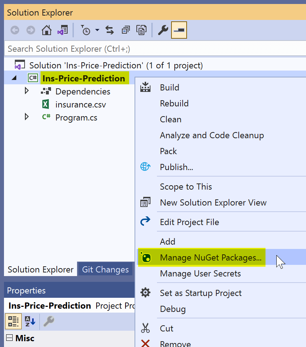Expand the Program.cs tree node
The height and width of the screenshot is (347, 306).
[26, 117]
